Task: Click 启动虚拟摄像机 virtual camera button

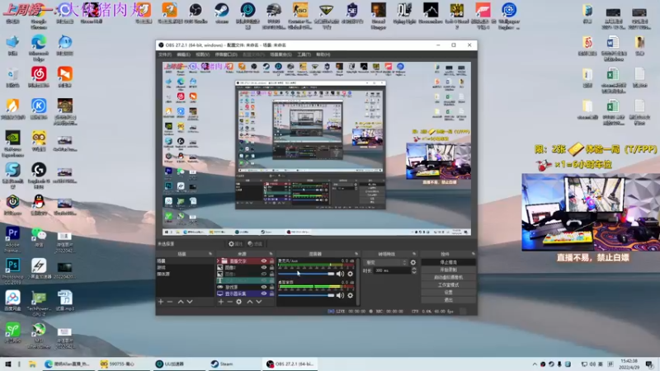Action: [448, 277]
